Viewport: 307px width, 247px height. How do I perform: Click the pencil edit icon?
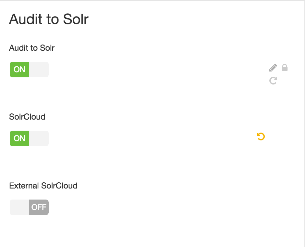pos(273,68)
